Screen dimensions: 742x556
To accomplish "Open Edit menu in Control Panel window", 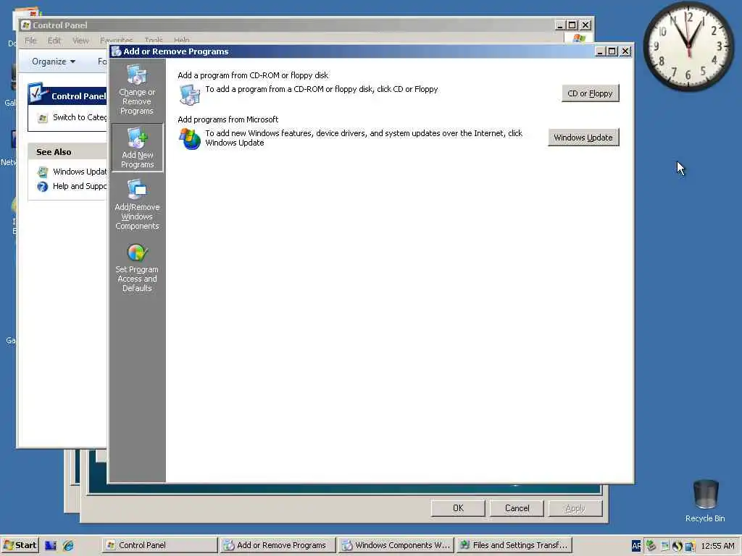I will (x=54, y=41).
